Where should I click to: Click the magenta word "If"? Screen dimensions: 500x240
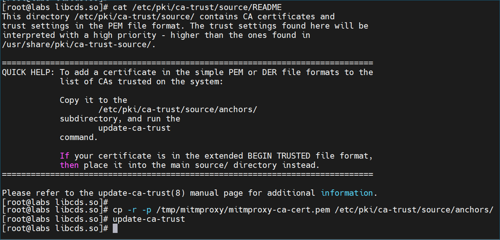[64, 156]
